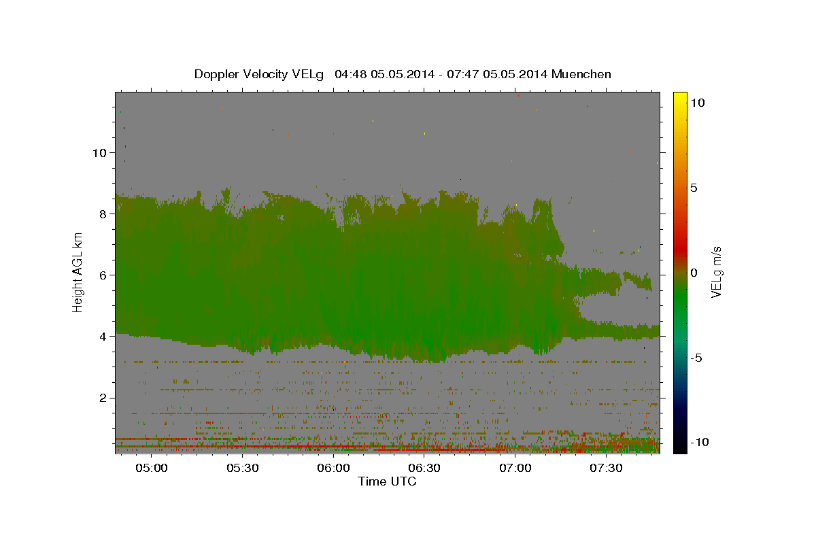Click the height axis label 4
The height and width of the screenshot is (544, 816).
[x=102, y=336]
